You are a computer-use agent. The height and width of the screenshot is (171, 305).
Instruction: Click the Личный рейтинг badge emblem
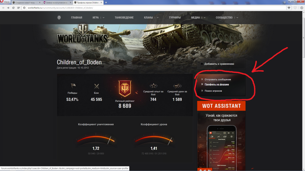[125, 89]
